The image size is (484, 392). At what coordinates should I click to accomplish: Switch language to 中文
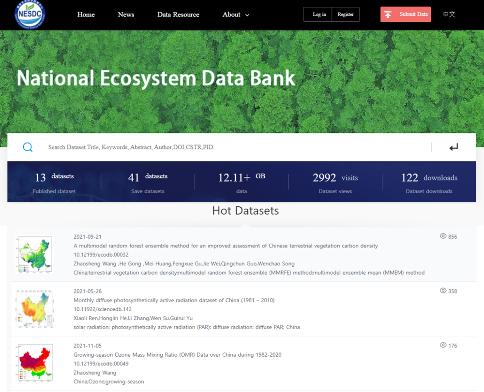coord(449,15)
